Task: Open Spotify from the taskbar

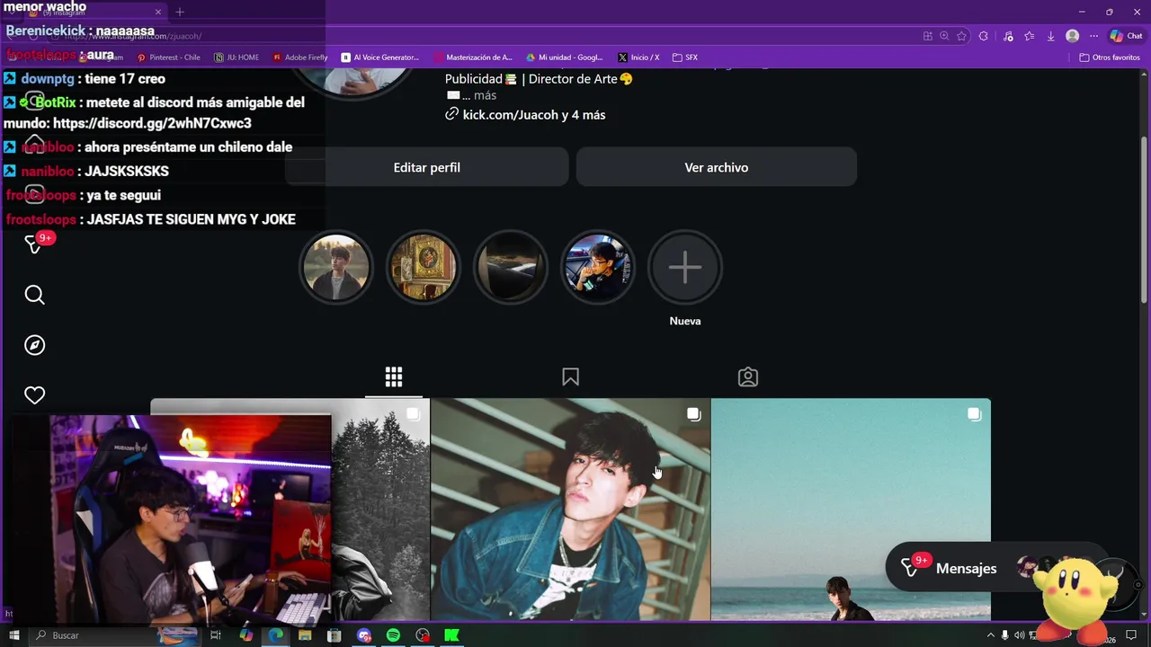Action: pyautogui.click(x=393, y=635)
